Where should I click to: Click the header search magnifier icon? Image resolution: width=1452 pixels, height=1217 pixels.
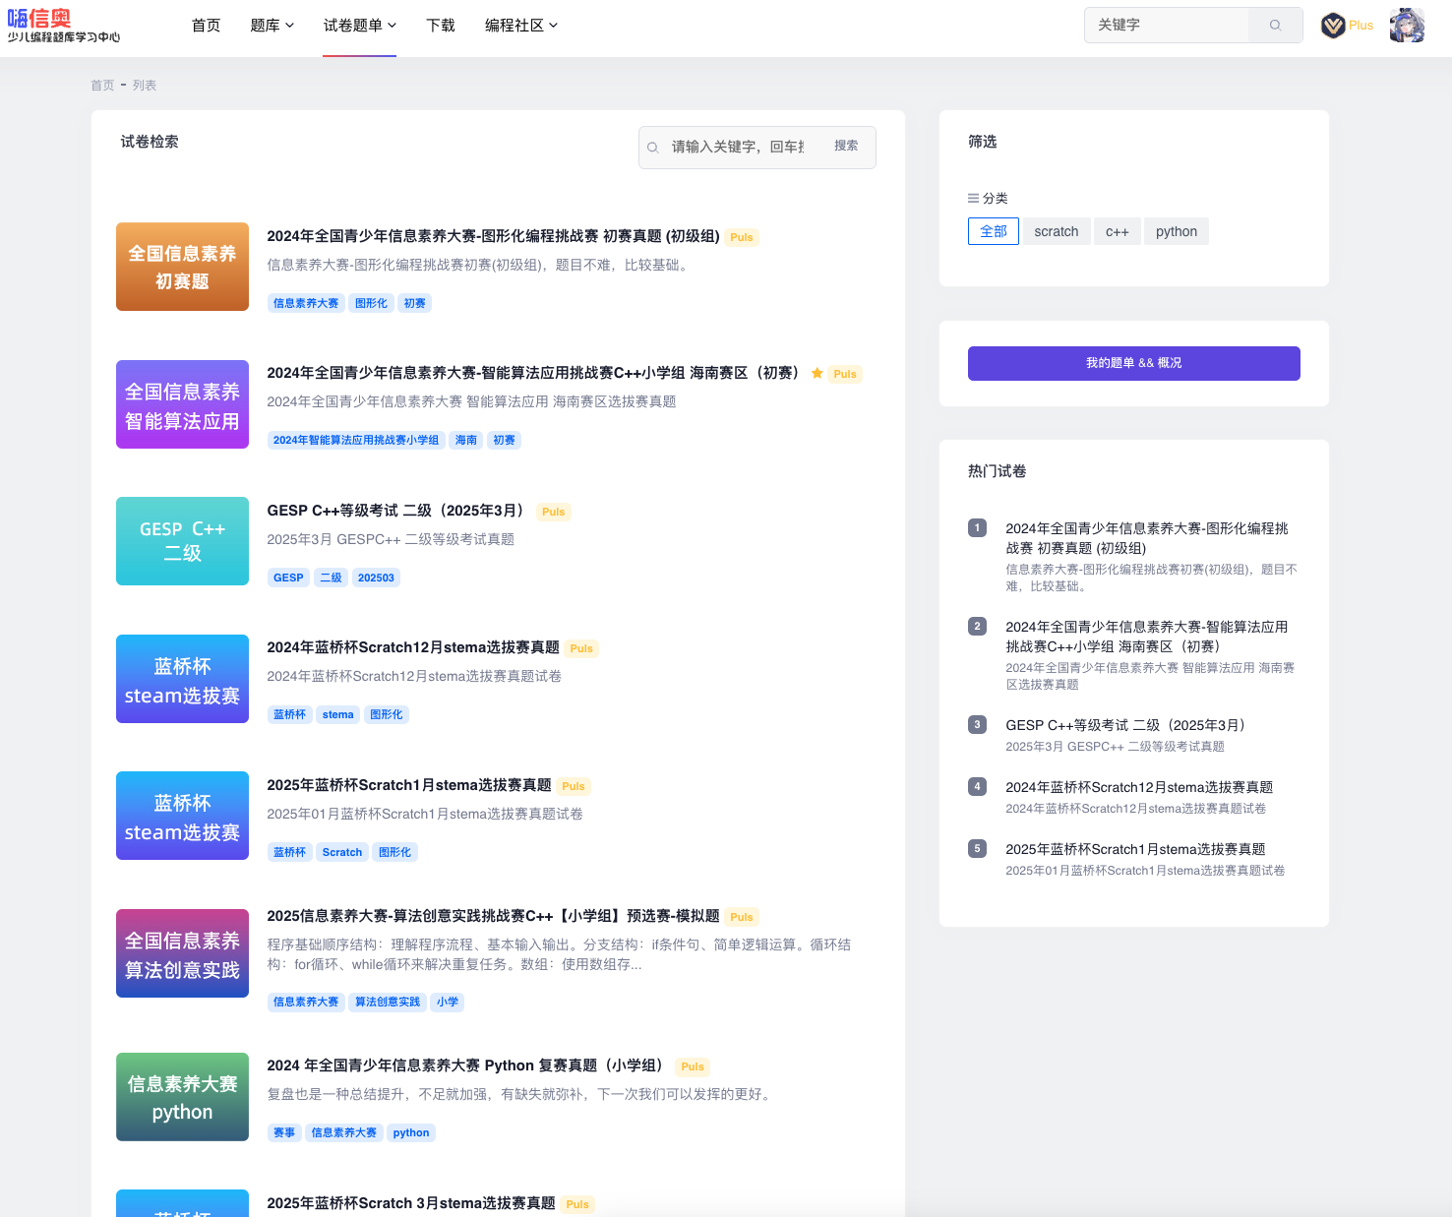point(1275,26)
